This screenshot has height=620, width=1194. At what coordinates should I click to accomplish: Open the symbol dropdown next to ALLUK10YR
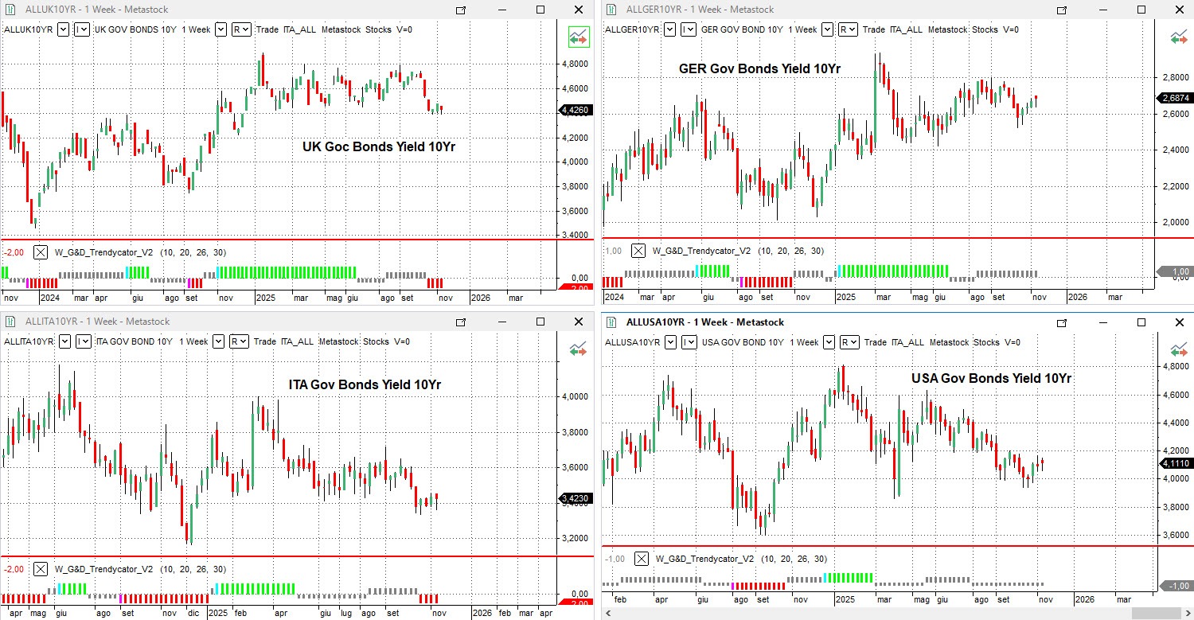click(63, 29)
